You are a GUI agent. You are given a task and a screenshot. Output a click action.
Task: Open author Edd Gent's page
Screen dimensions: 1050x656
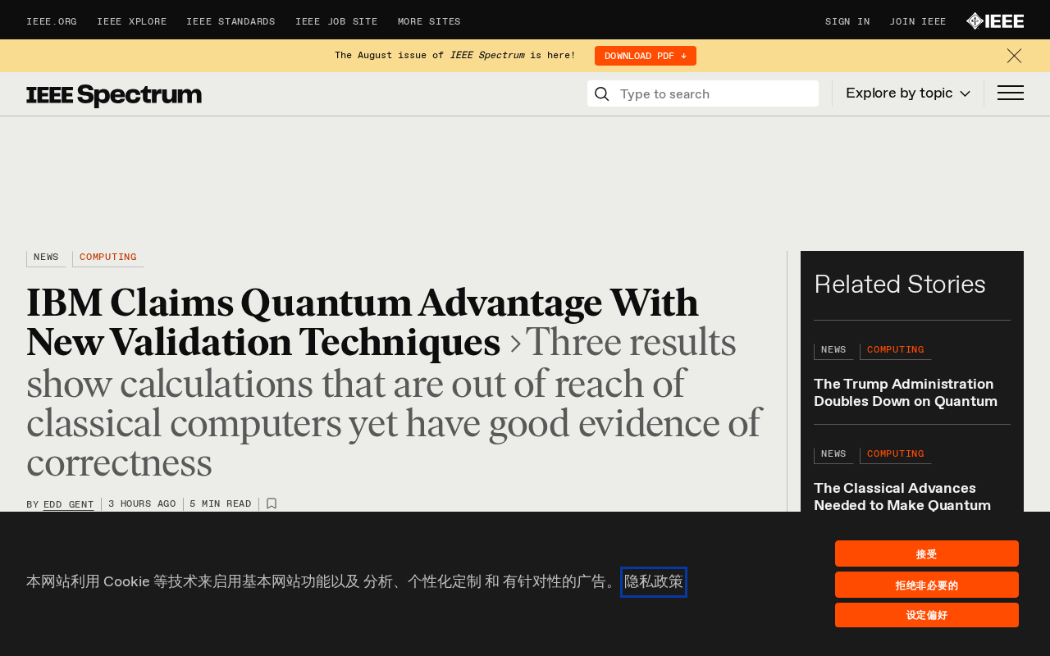point(69,504)
